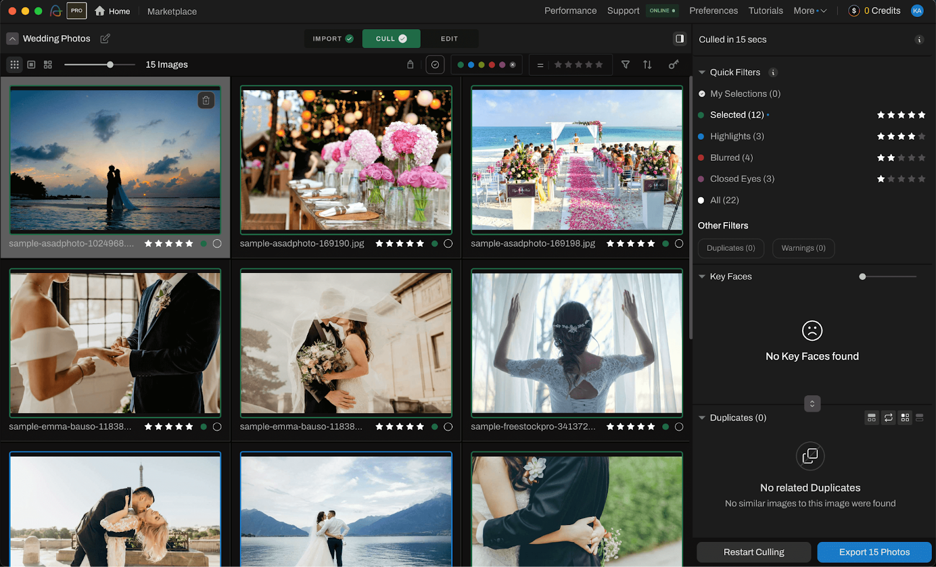Switch to the EDIT tab

(449, 39)
